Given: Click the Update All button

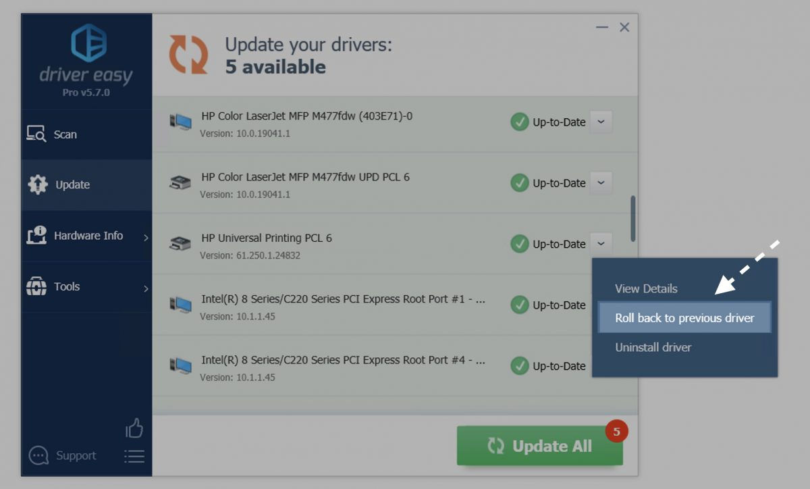Looking at the screenshot, I should coord(539,446).
